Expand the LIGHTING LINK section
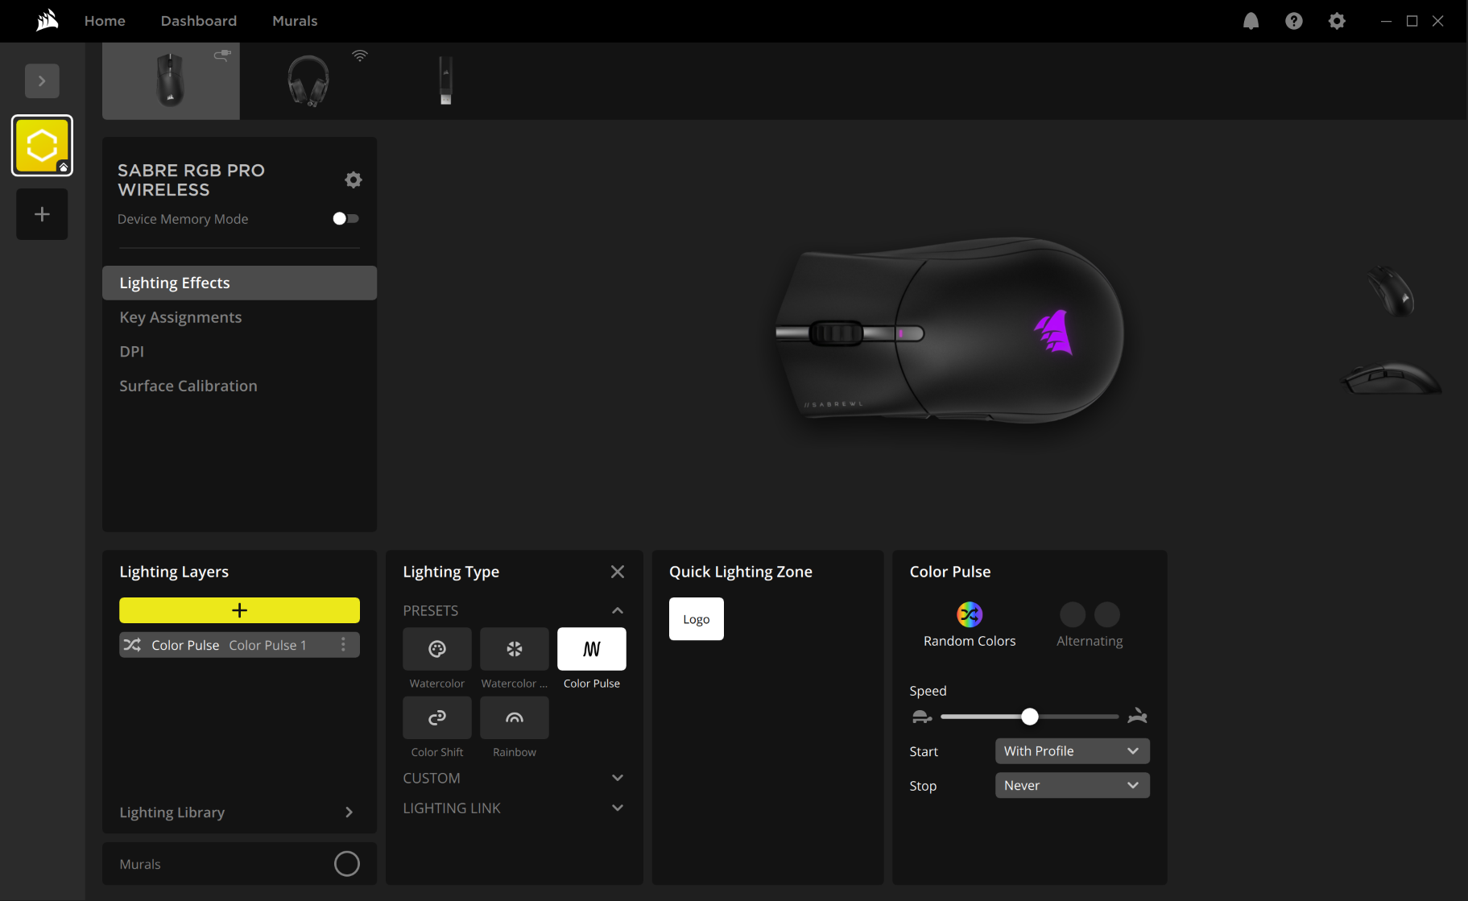The image size is (1468, 901). 617,808
